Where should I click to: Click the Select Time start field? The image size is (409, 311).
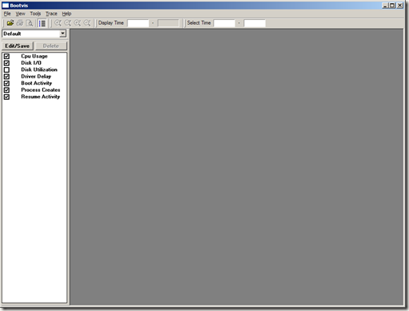(x=224, y=23)
